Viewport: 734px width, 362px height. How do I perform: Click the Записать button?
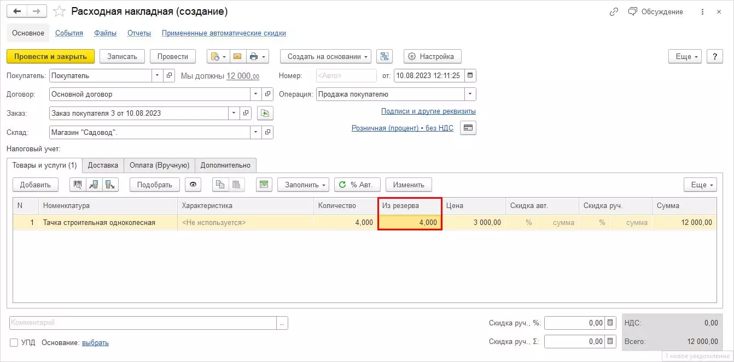coord(122,56)
